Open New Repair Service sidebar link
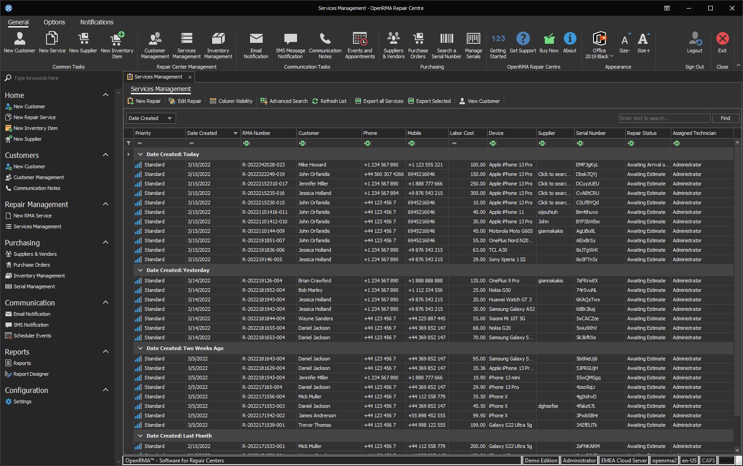Image resolution: width=743 pixels, height=466 pixels. point(30,117)
